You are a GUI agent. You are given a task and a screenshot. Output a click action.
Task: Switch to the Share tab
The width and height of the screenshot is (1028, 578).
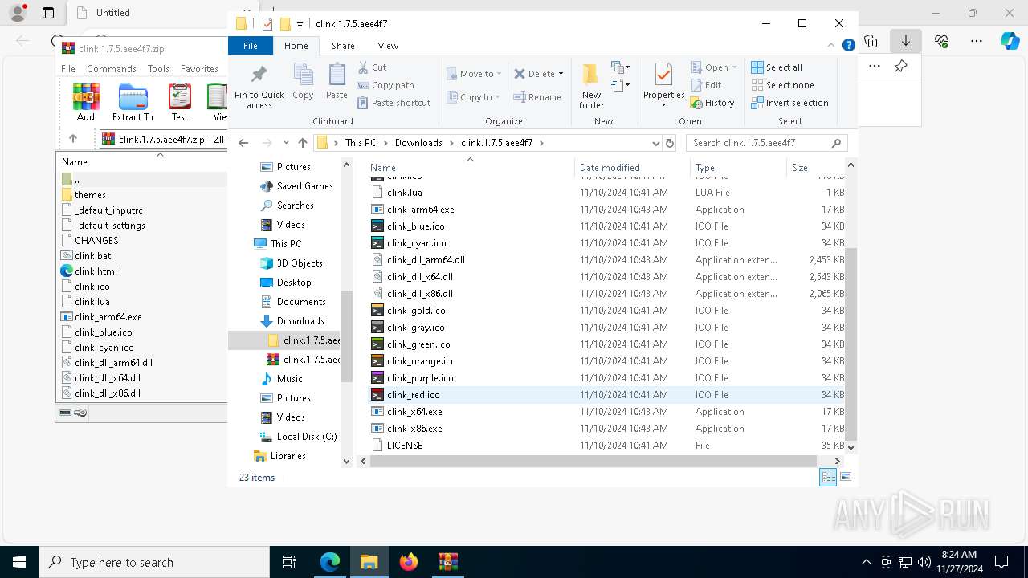click(x=343, y=46)
